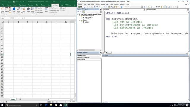This screenshot has height=107, width=190.
Task: Click the Insert Function fx icon
Action: (x=23, y=18)
